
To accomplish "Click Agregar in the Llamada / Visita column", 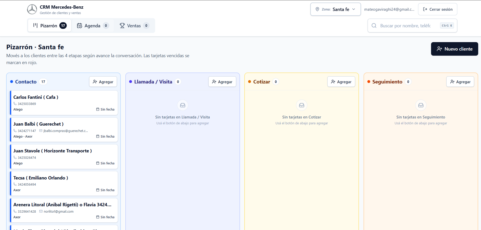I will 222,82.
